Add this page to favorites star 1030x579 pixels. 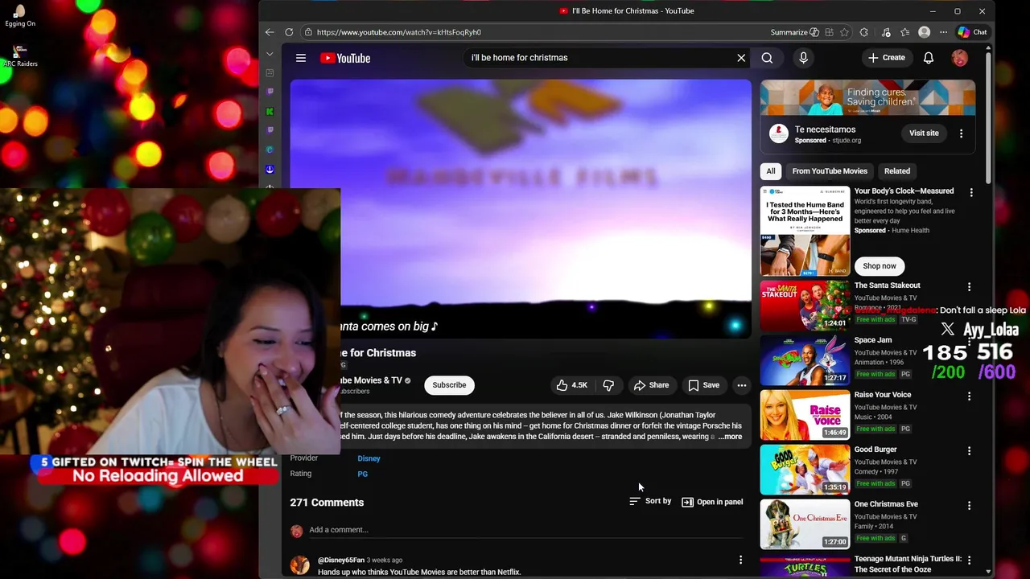844,32
